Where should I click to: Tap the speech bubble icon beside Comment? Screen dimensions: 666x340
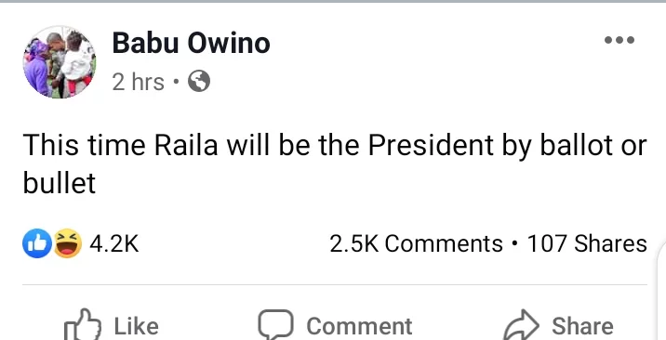click(276, 325)
